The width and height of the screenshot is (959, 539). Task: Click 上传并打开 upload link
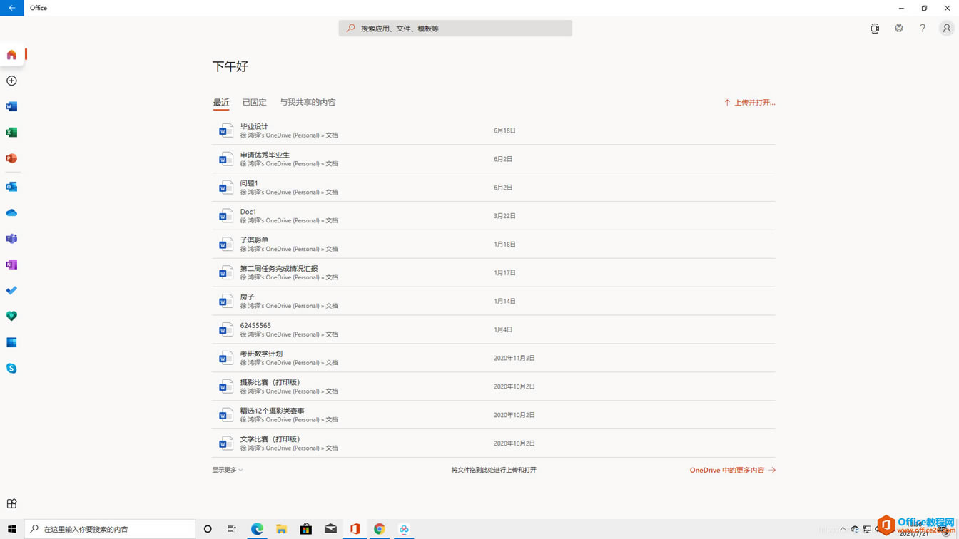coord(749,102)
